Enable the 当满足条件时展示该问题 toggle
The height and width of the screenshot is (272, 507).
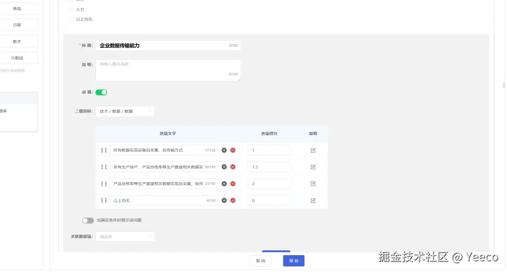tap(88, 219)
